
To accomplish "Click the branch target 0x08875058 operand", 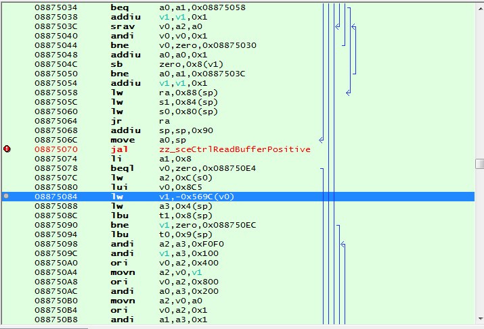I will [x=217, y=7].
